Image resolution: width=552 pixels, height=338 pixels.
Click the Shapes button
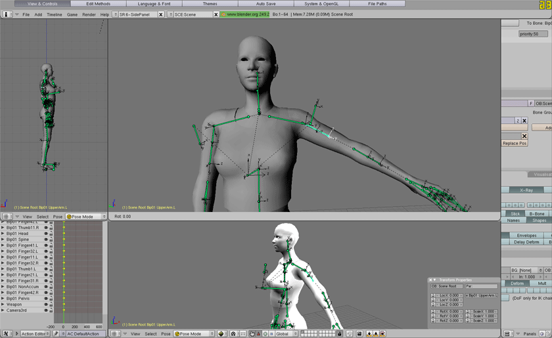click(539, 220)
